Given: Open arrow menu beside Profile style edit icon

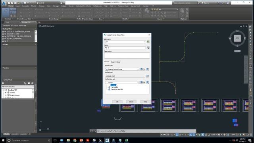Looking at the screenshot, I should click(144, 69).
